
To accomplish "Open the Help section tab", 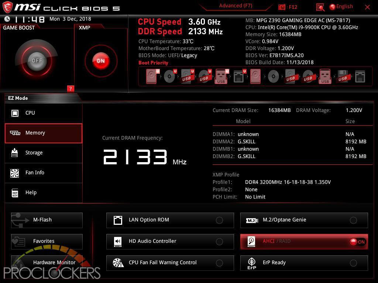I will click(x=44, y=193).
